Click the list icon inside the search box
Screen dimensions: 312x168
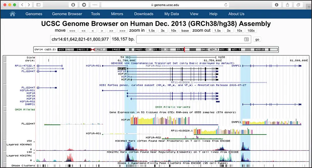(246, 39)
